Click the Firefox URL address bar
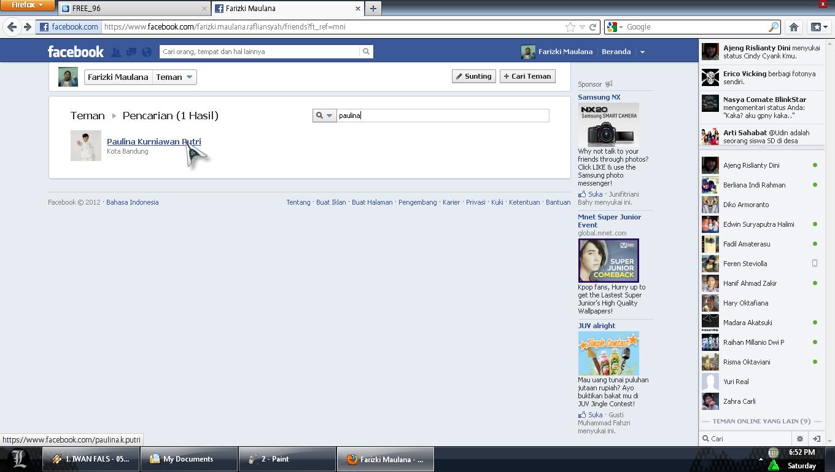 (x=332, y=27)
